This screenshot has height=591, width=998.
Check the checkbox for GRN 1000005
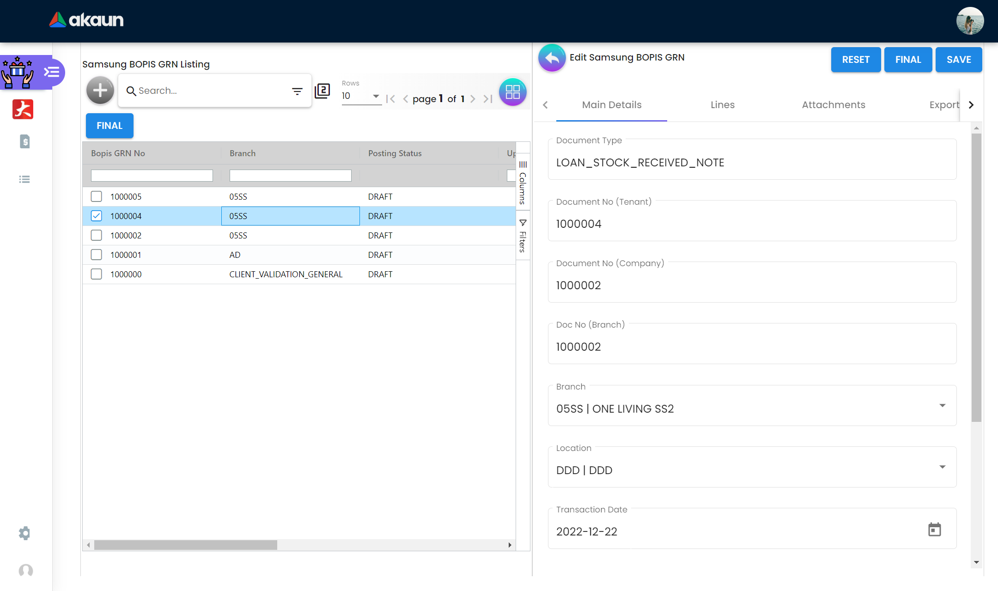[97, 196]
